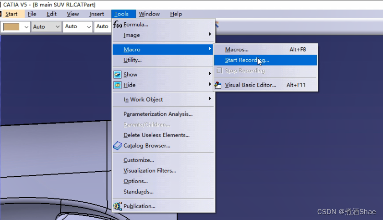This screenshot has height=220, width=383.
Task: Choose Utility... menu entry
Action: [163, 60]
